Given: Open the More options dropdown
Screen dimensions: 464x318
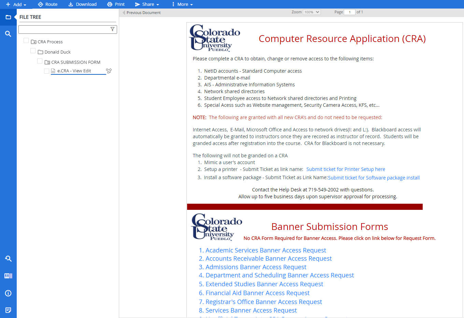Looking at the screenshot, I should (182, 4).
